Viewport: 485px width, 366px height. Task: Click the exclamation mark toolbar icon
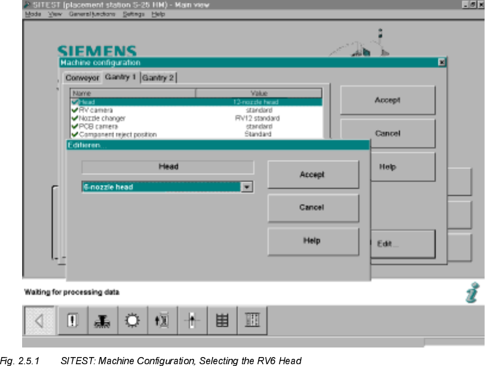tap(72, 321)
